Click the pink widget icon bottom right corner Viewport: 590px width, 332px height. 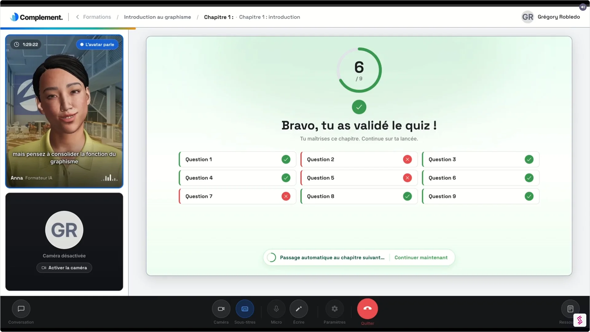[580, 320]
